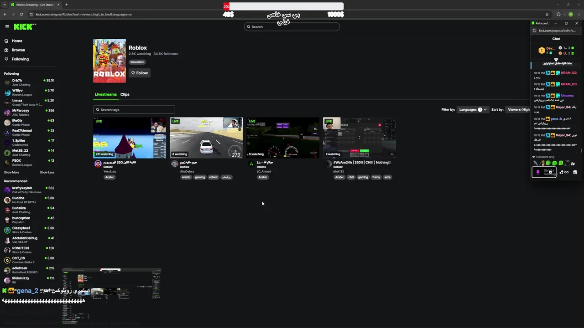
Task: Click the Search tags field
Action: pyautogui.click(x=134, y=110)
